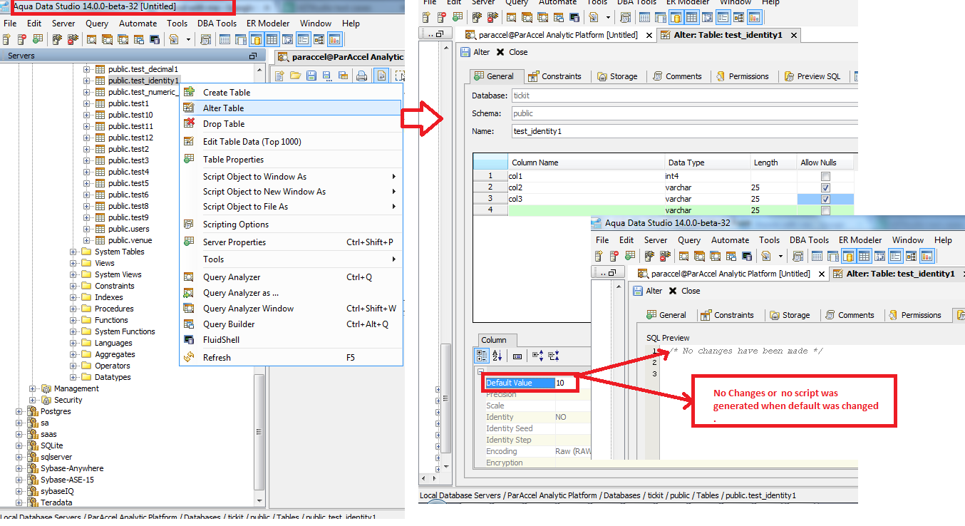Click Query Analyzer icon in left window toolbar
Screen dimensions: 965x526
(92, 39)
